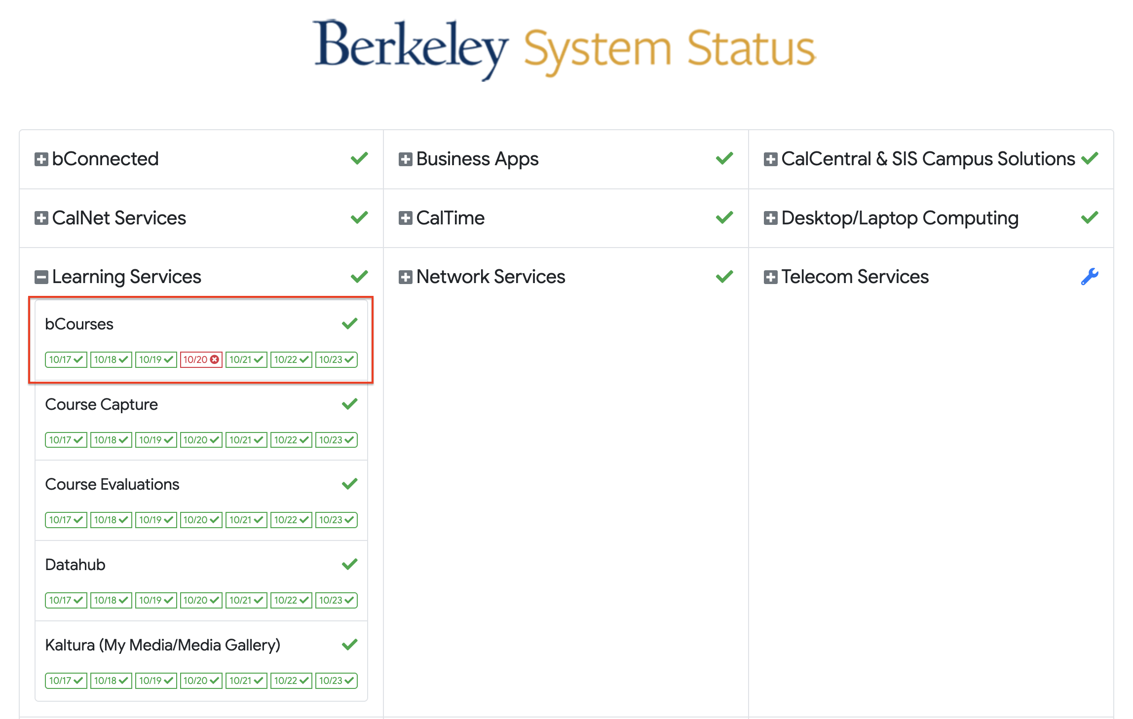Click the Datahub service label
The height and width of the screenshot is (719, 1133).
pyautogui.click(x=75, y=564)
